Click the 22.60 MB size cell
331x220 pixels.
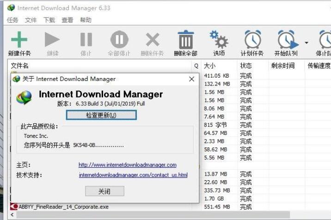215,182
